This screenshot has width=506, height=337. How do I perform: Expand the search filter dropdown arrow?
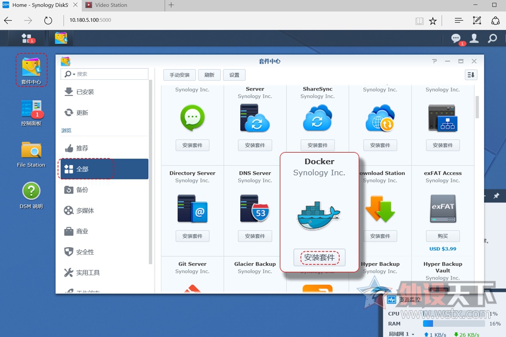(74, 74)
